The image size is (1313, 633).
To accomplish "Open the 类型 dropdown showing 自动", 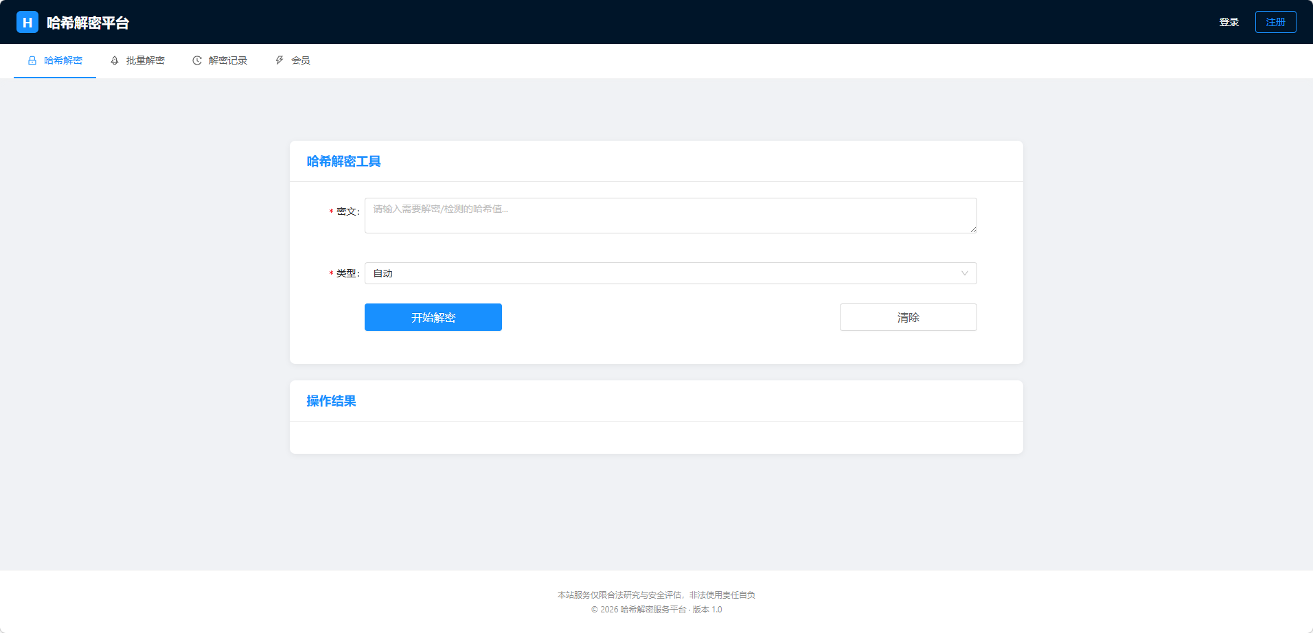I will pyautogui.click(x=659, y=273).
